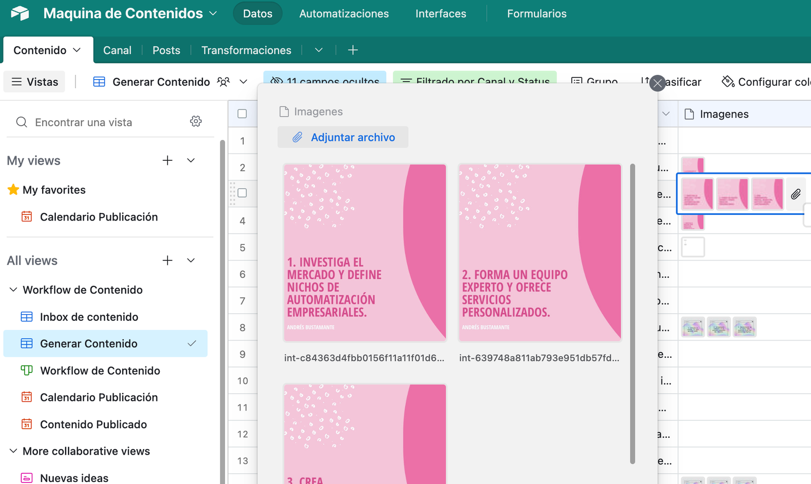The height and width of the screenshot is (484, 811).
Task: Click the file name int-c84363d4fbb0156f11a11f01d6
Action: point(364,358)
